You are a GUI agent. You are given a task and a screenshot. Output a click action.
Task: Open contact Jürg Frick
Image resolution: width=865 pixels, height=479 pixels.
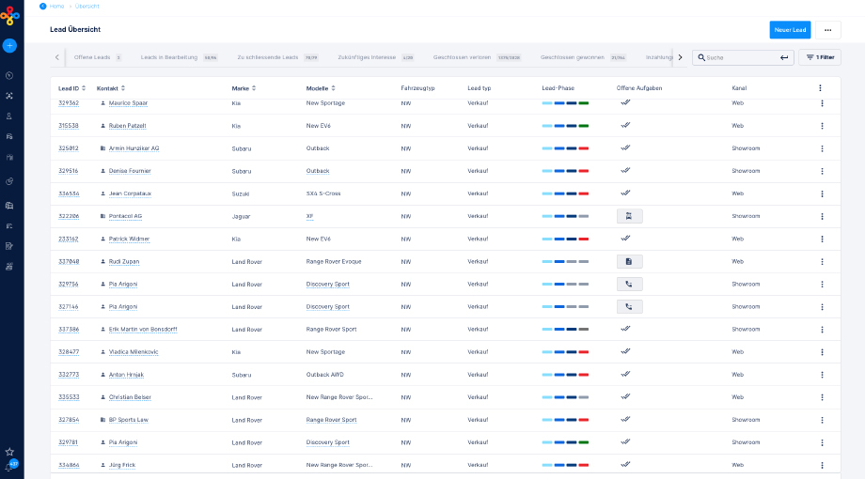(122, 465)
